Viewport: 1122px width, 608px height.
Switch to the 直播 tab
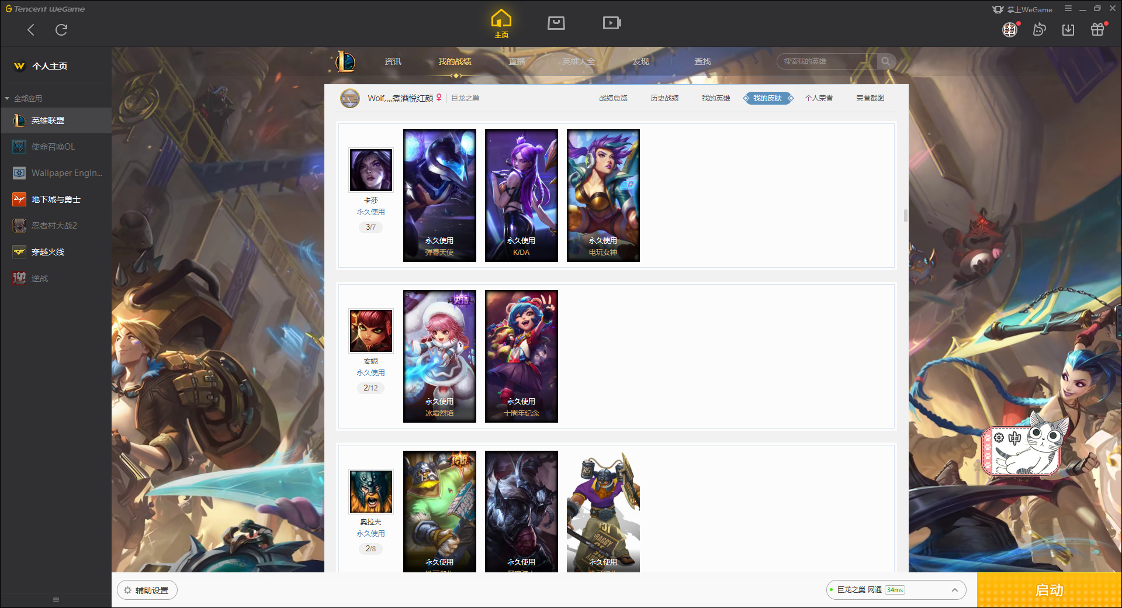pos(517,61)
